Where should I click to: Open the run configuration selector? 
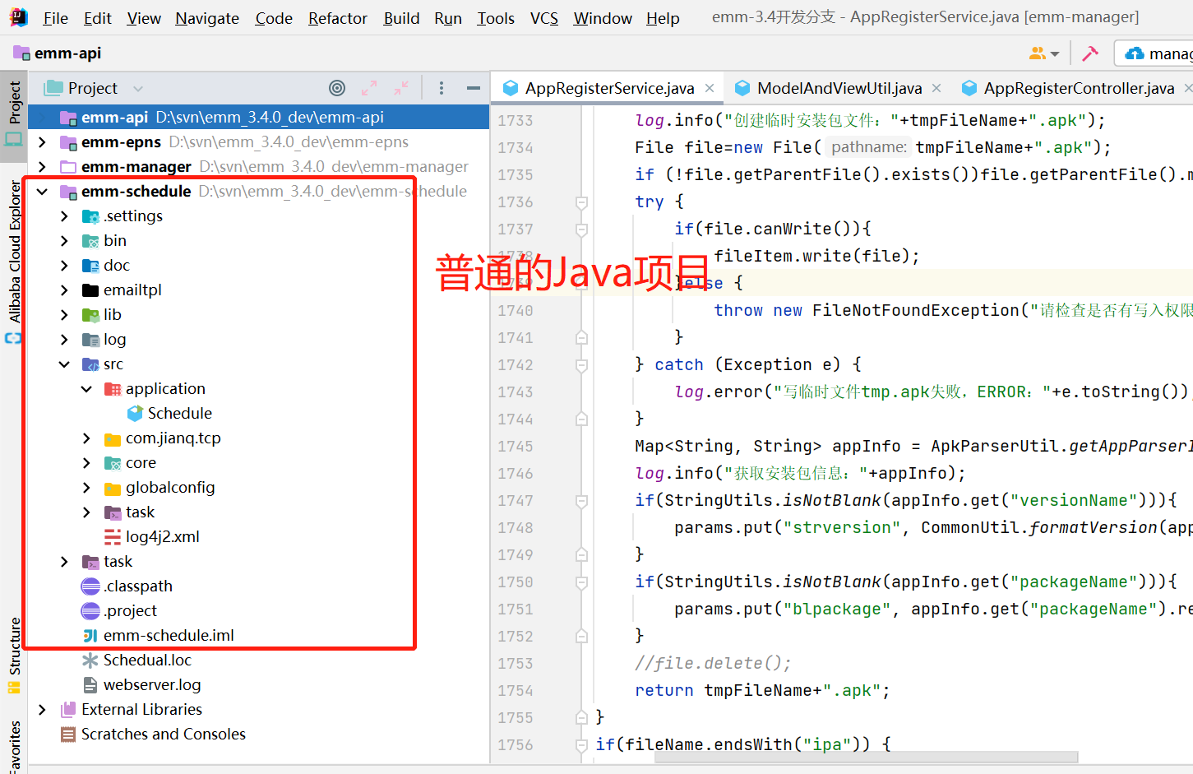(x=1155, y=53)
